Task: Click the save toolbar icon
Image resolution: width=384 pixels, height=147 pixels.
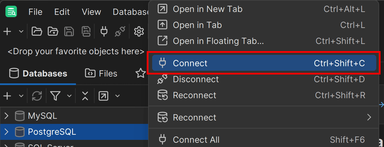Action: 69,31
